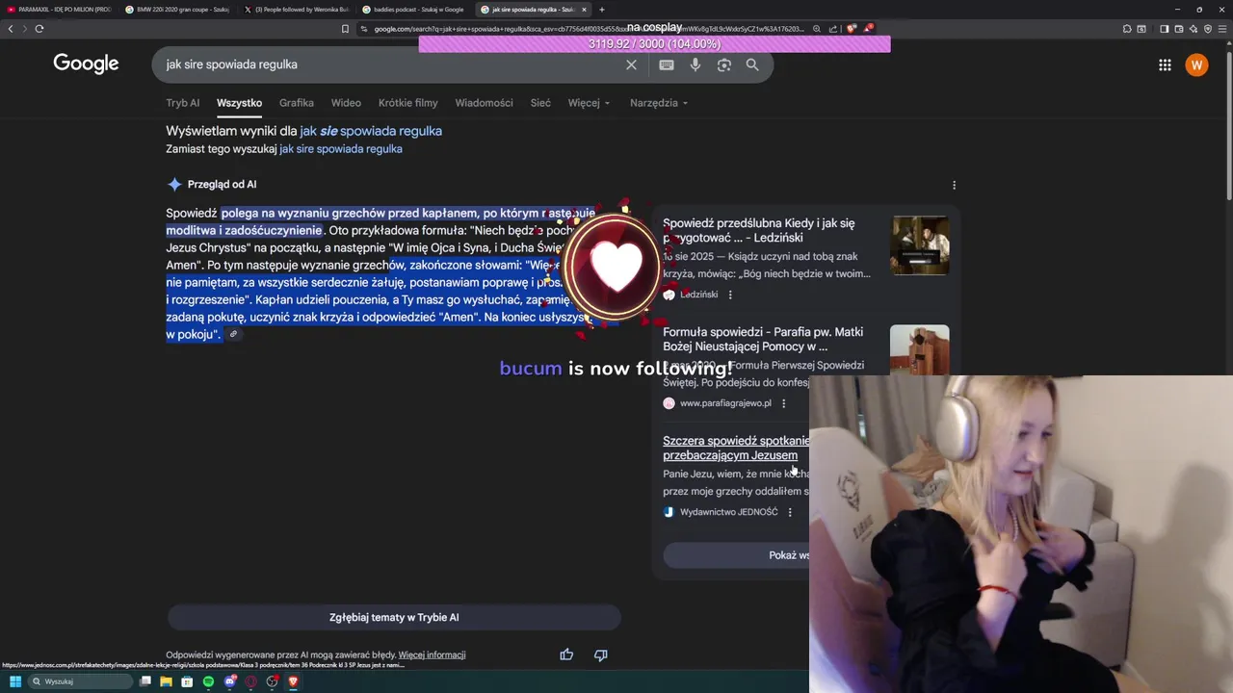This screenshot has height=693, width=1233.
Task: Bookmark this page with the bookmark icon
Action: coord(345,29)
